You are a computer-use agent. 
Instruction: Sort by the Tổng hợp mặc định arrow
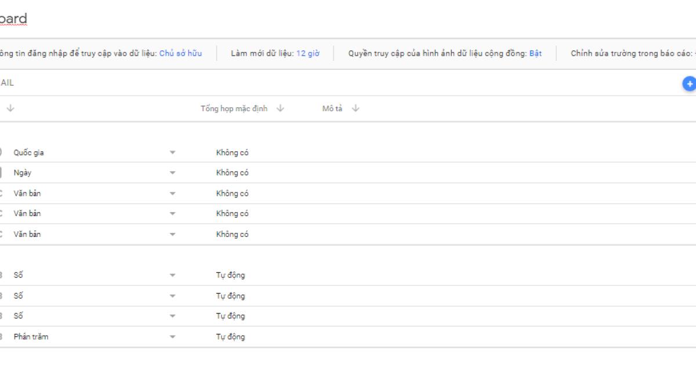pos(281,108)
